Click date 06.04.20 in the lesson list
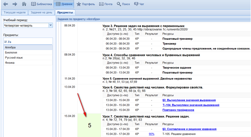The height and width of the screenshot is (137, 251). [x=70, y=25]
